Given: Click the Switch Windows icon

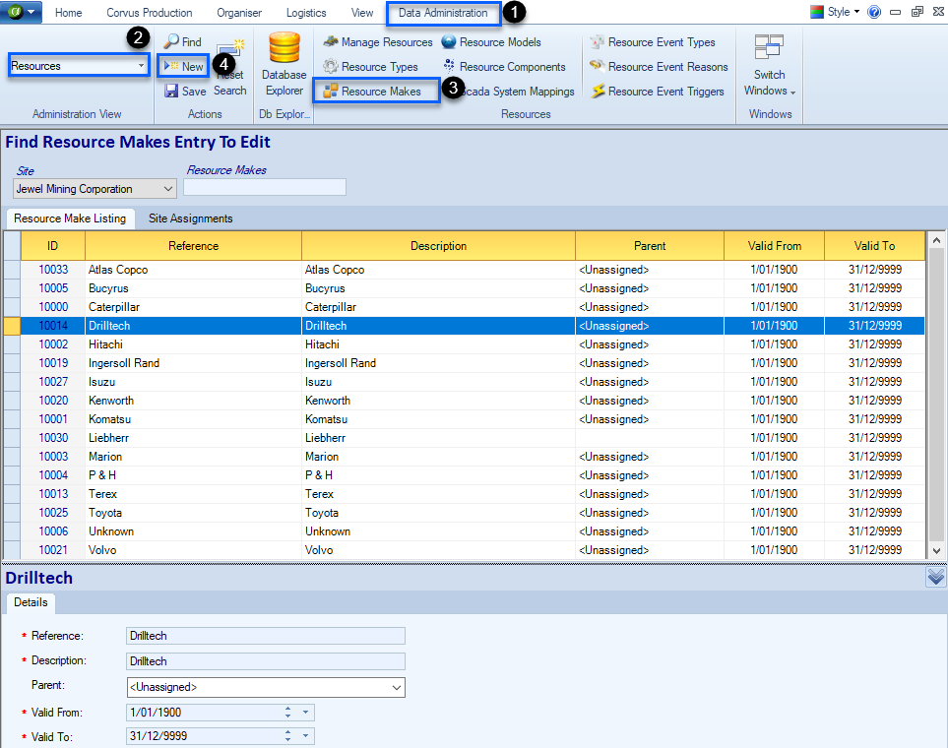Looking at the screenshot, I should (x=769, y=47).
